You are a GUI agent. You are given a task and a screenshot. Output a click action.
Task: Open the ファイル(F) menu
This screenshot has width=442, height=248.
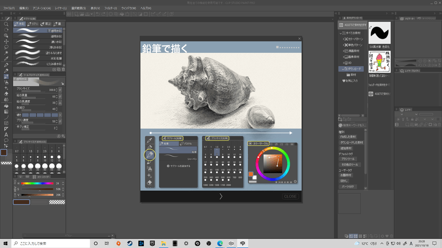[x=9, y=8]
